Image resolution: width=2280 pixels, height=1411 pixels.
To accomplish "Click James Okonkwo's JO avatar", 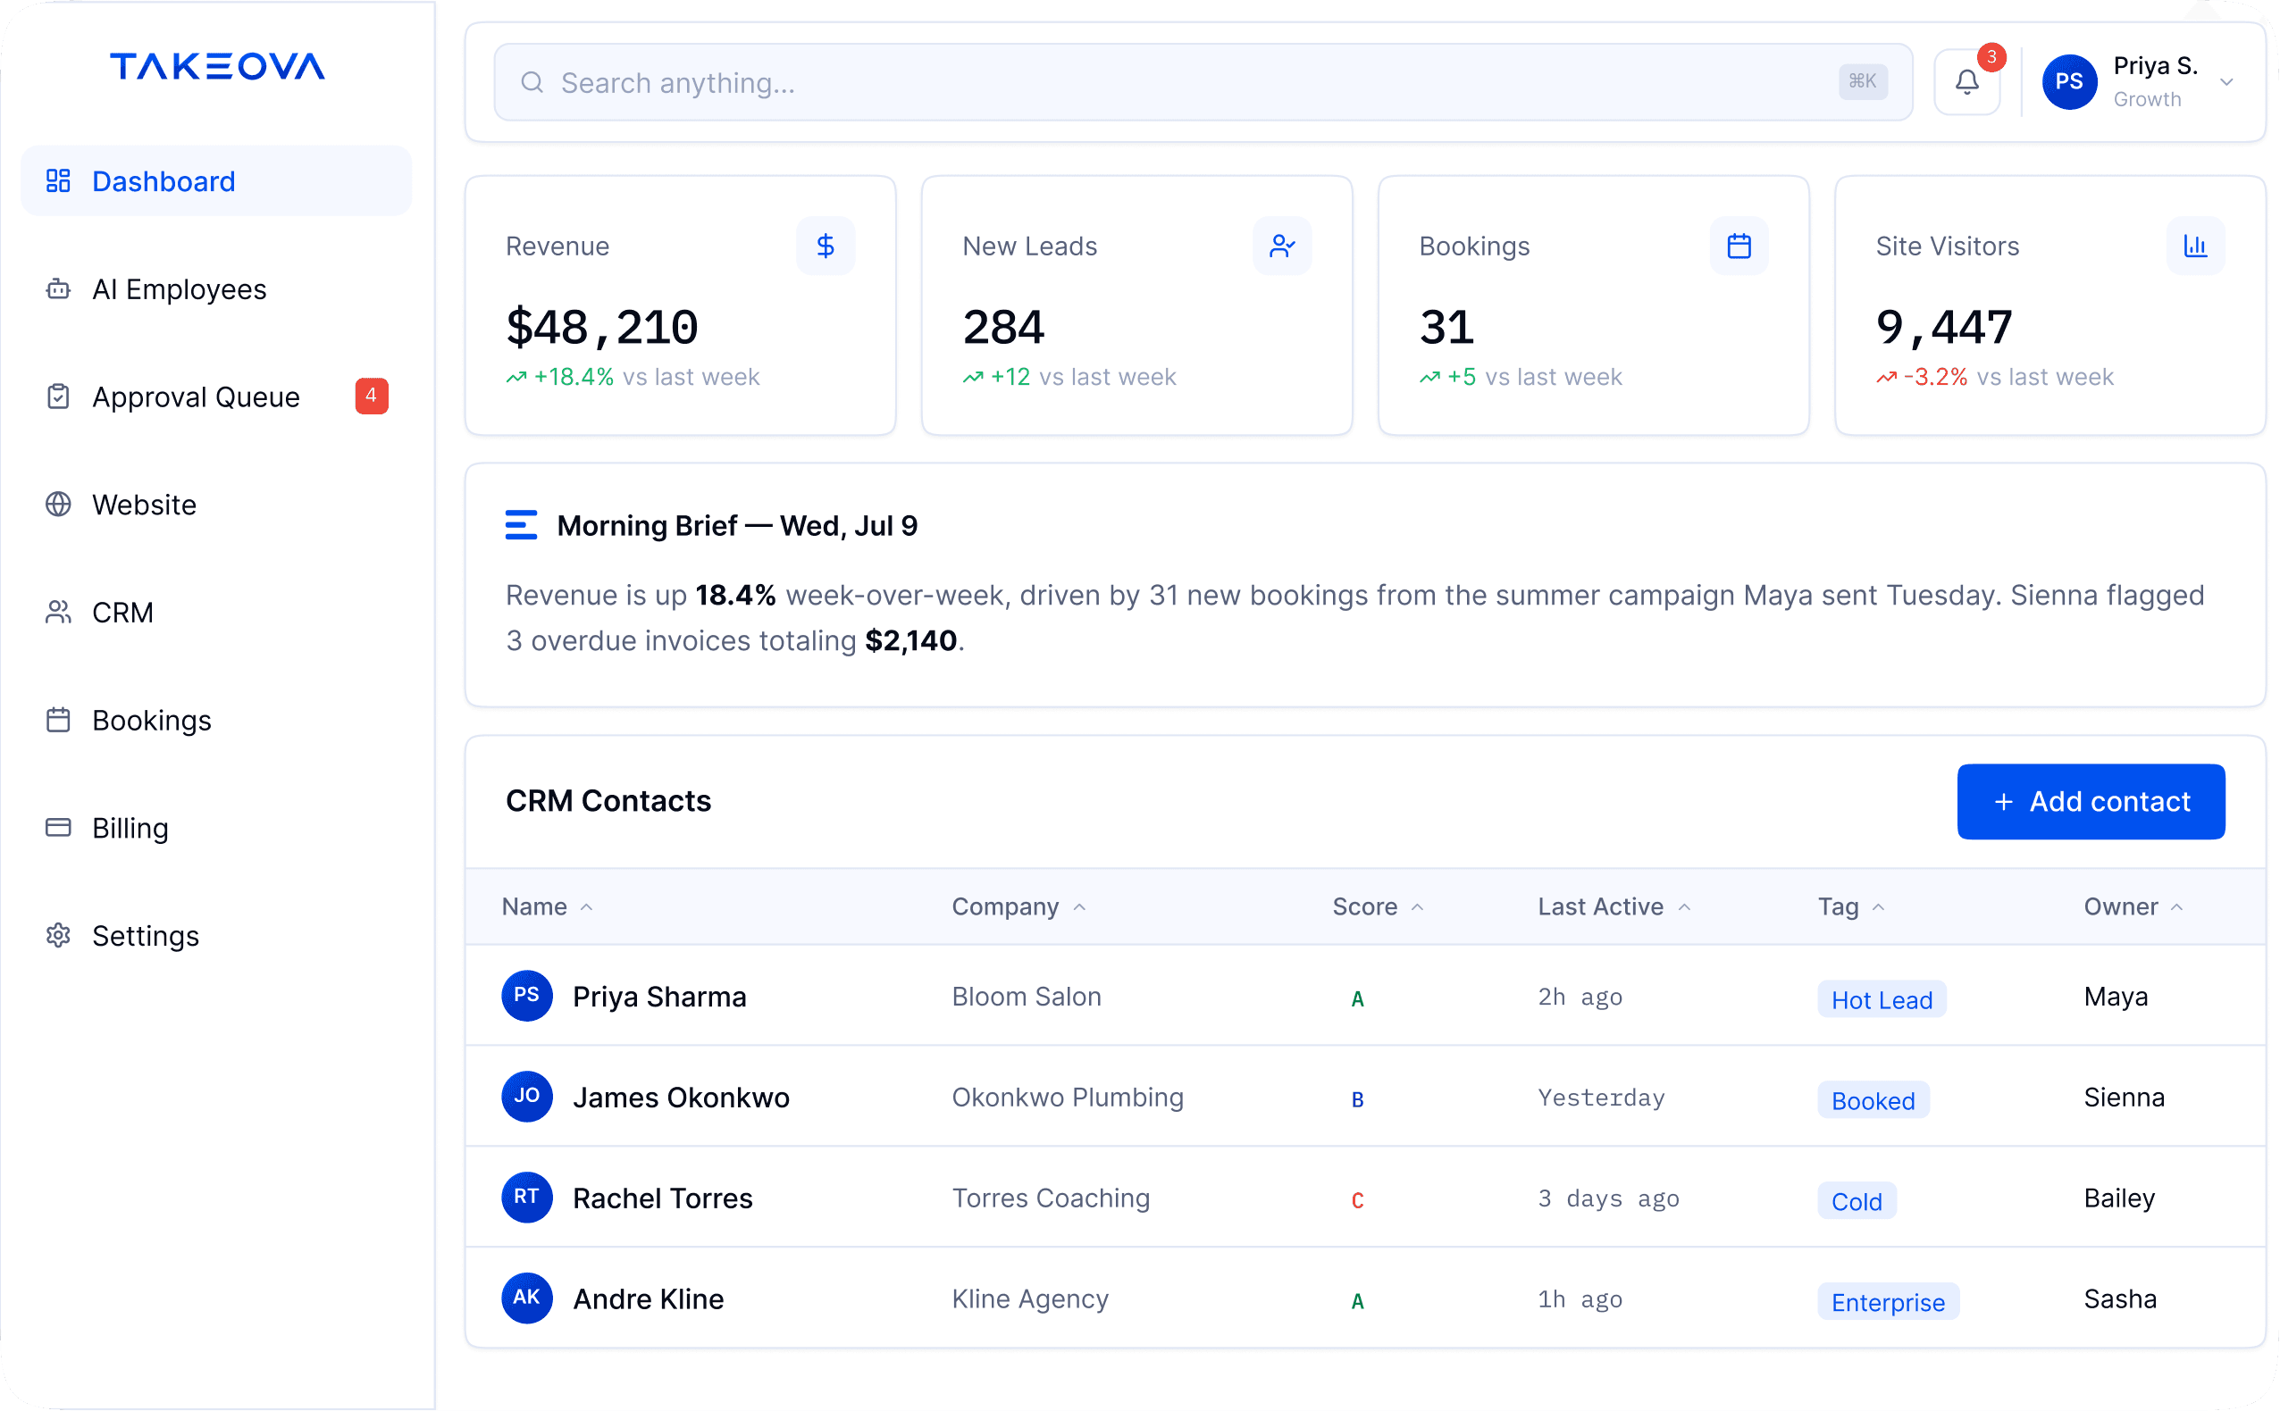I will point(526,1097).
